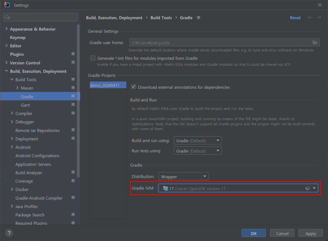Expand the Compiler node
This screenshot has width=328, height=241.
coord(12,113)
